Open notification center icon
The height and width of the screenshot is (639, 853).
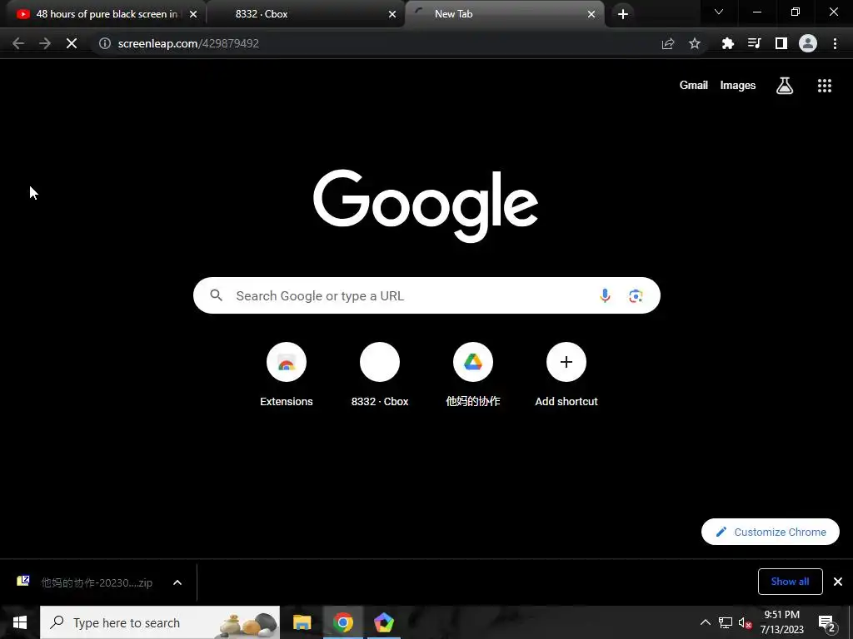[x=827, y=624]
